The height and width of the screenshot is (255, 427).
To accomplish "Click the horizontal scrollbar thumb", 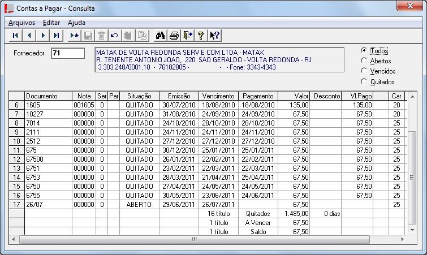I will pos(195,240).
